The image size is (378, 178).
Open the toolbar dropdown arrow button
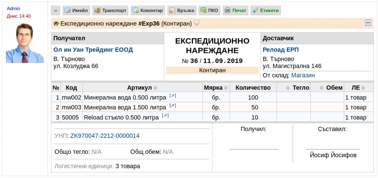point(55,10)
